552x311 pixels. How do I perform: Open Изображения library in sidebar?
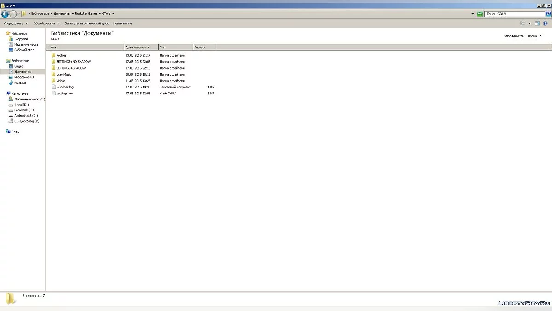click(x=21, y=77)
